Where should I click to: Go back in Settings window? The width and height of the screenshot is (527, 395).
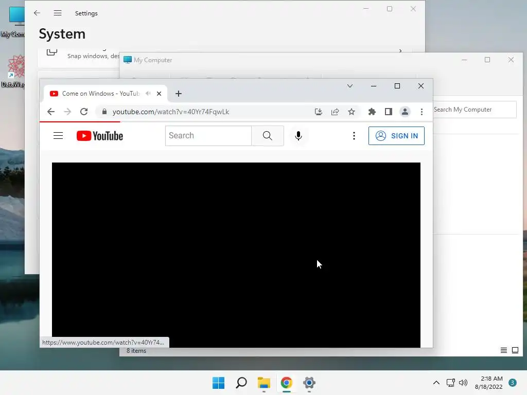coord(37,13)
